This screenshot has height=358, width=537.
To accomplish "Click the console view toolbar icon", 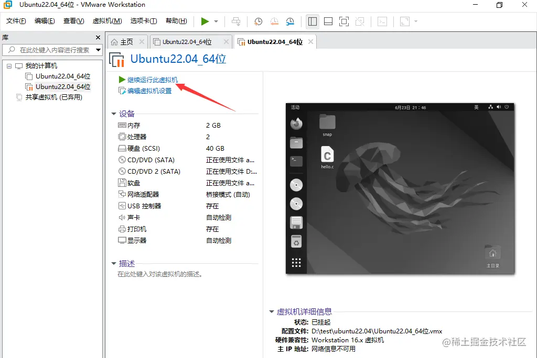I will tap(382, 21).
